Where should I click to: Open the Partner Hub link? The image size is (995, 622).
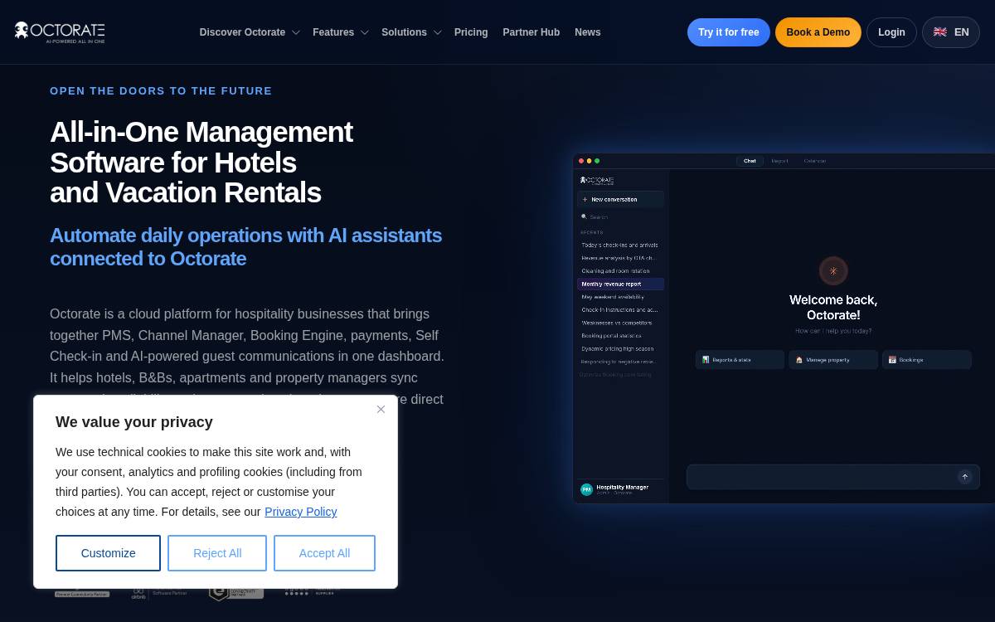click(531, 32)
